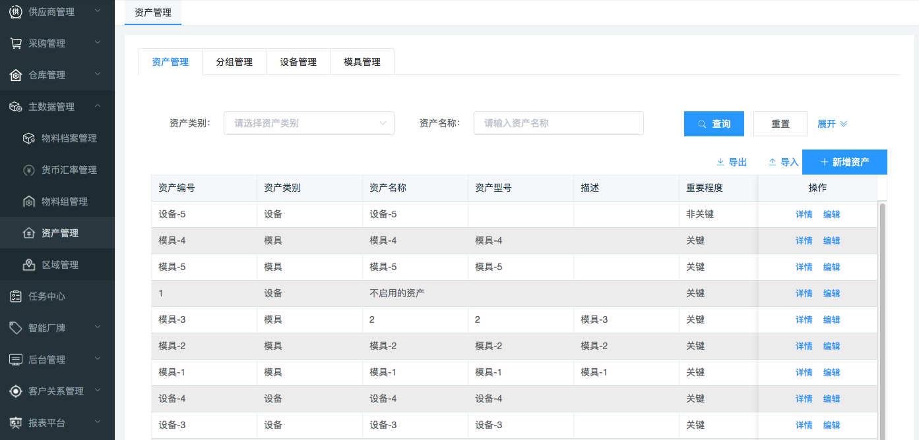Click the 报表平台 sidebar icon
This screenshot has width=919, height=440.
pos(15,423)
